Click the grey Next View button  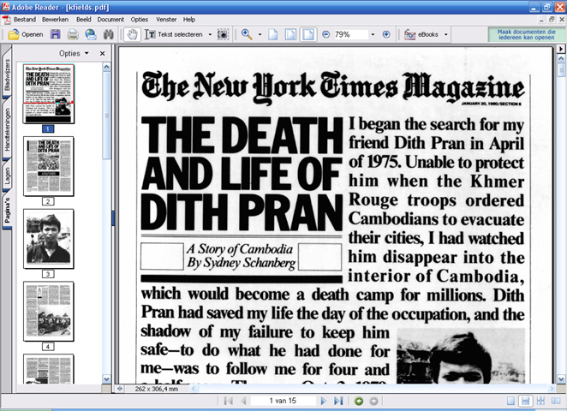[373, 401]
